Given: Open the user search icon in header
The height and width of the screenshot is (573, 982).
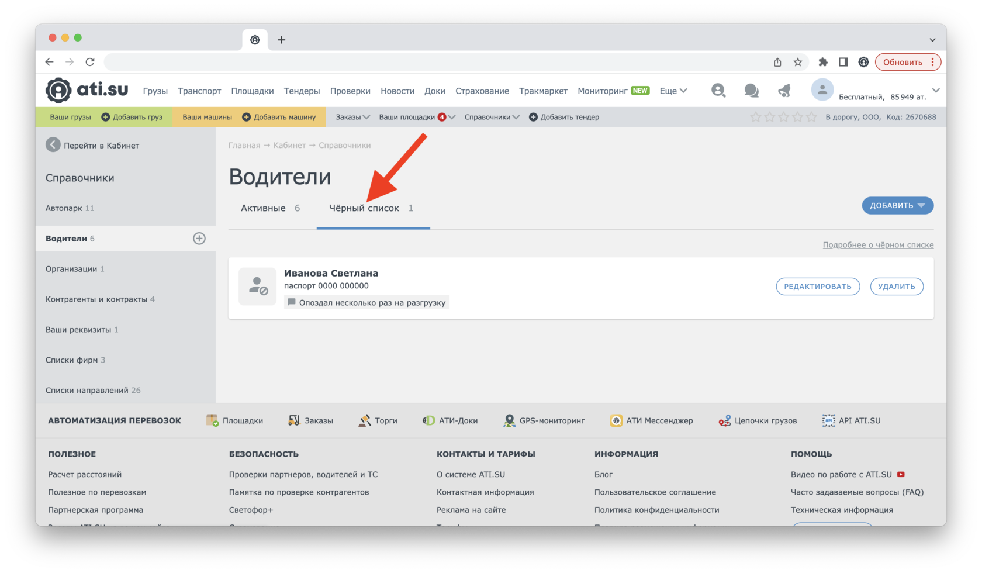Looking at the screenshot, I should coord(718,90).
